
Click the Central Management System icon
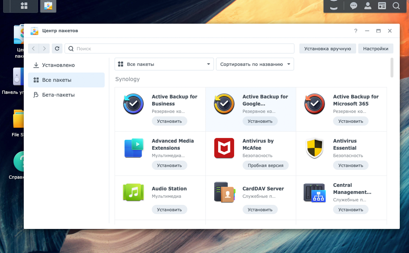(315, 193)
